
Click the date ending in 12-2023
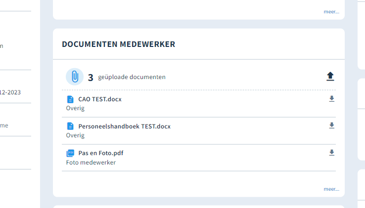(x=10, y=92)
